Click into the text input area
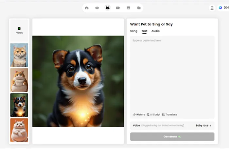This screenshot has height=149, width=229. pos(172,75)
